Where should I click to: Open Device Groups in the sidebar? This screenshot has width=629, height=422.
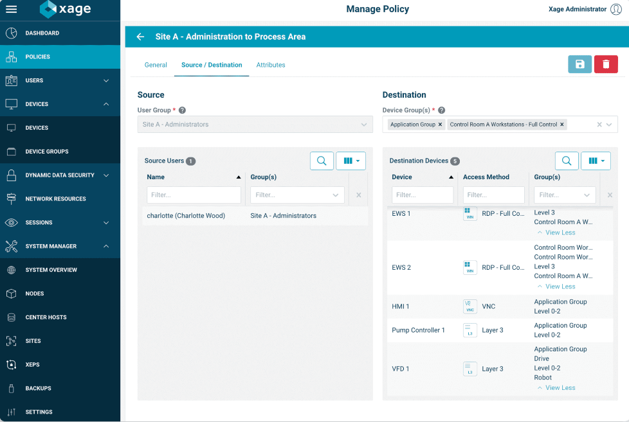coord(47,152)
